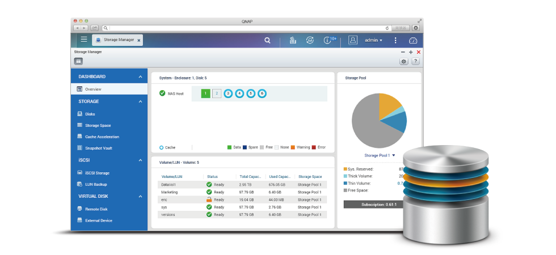Open the dashboard gauge icon
The image size is (556, 255).
tap(413, 40)
